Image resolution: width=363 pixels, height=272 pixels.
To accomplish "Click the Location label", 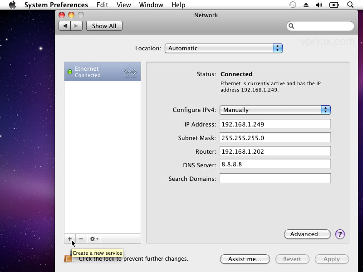I will point(148,48).
